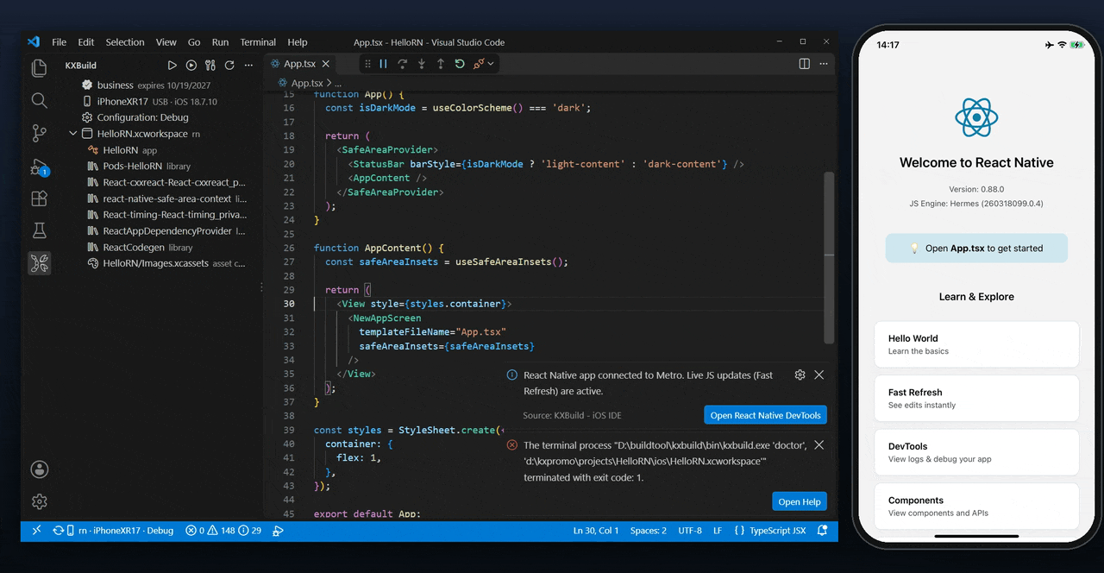The height and width of the screenshot is (573, 1104).
Task: Click the KXBuild build tools icon
Action: 210,65
